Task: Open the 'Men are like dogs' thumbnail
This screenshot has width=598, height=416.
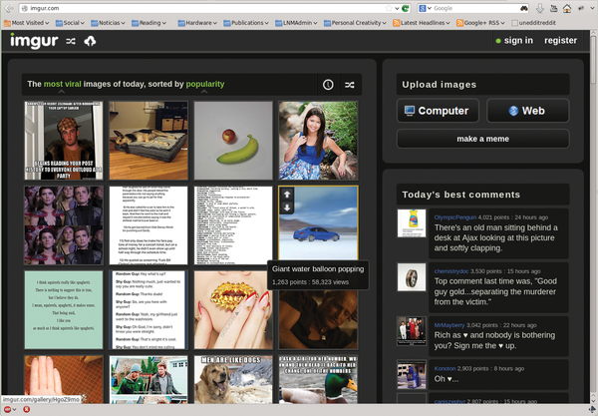Action: pos(233,379)
